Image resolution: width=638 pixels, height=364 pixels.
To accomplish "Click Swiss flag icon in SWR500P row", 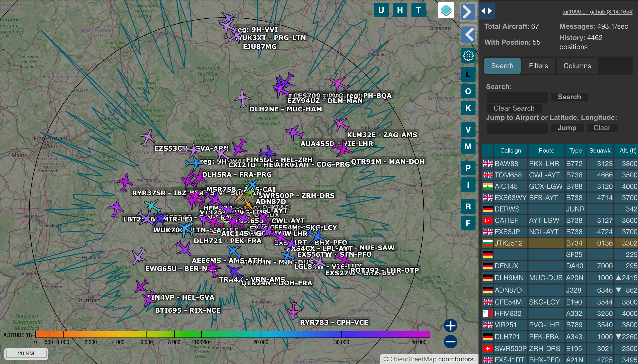I will click(x=488, y=349).
